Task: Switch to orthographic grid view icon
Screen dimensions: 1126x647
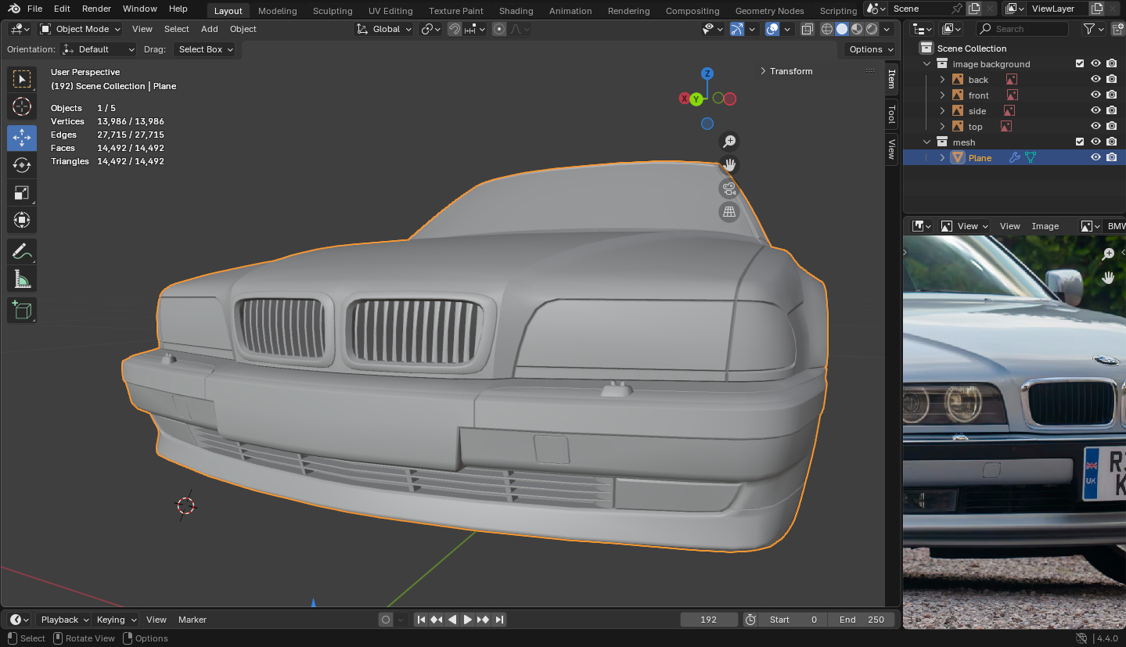Action: (x=729, y=212)
